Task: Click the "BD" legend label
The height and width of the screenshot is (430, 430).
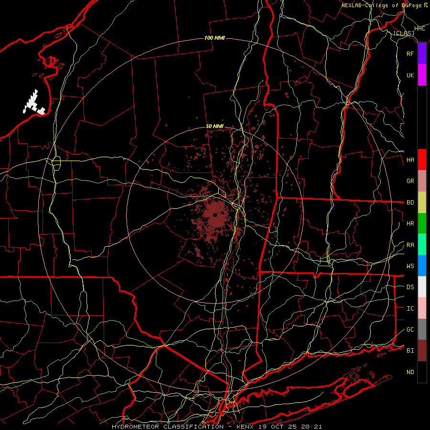Action: [410, 203]
